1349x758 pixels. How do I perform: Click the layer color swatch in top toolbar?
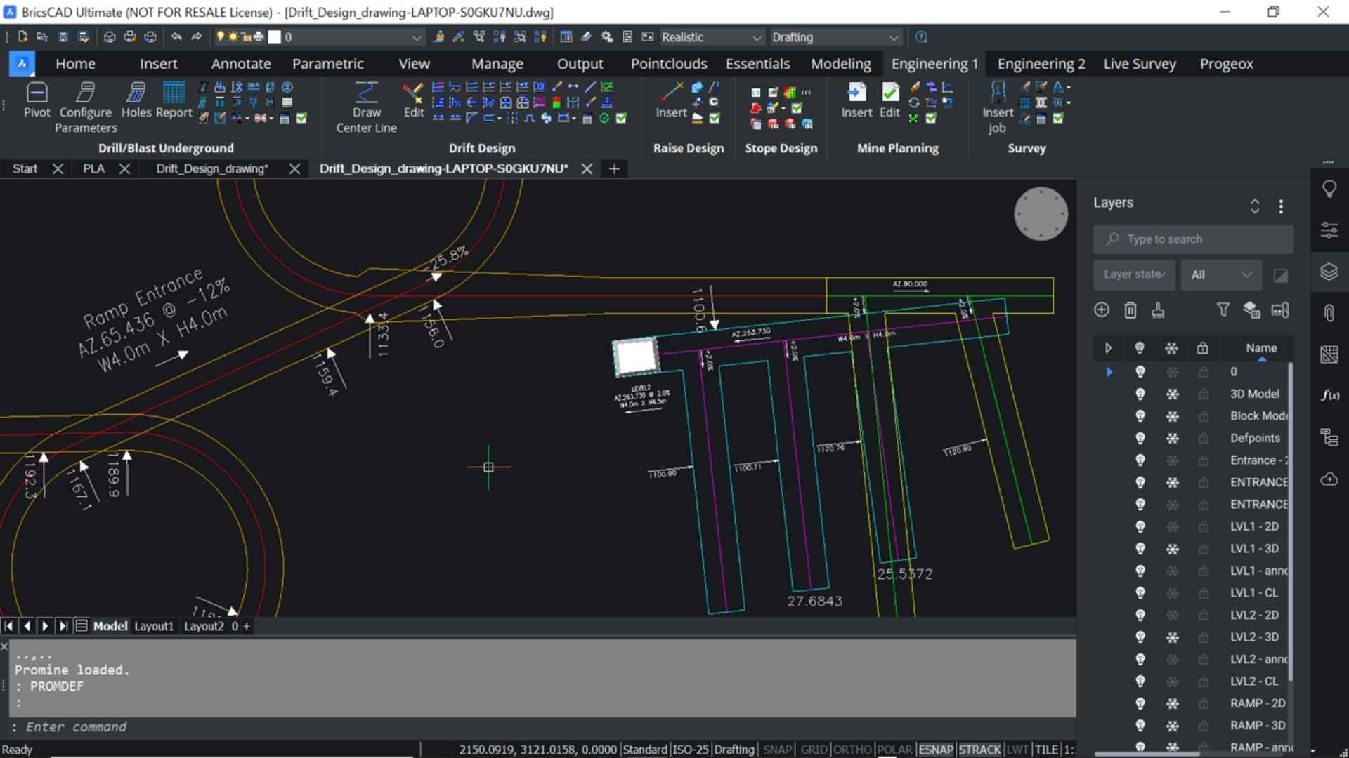[275, 36]
